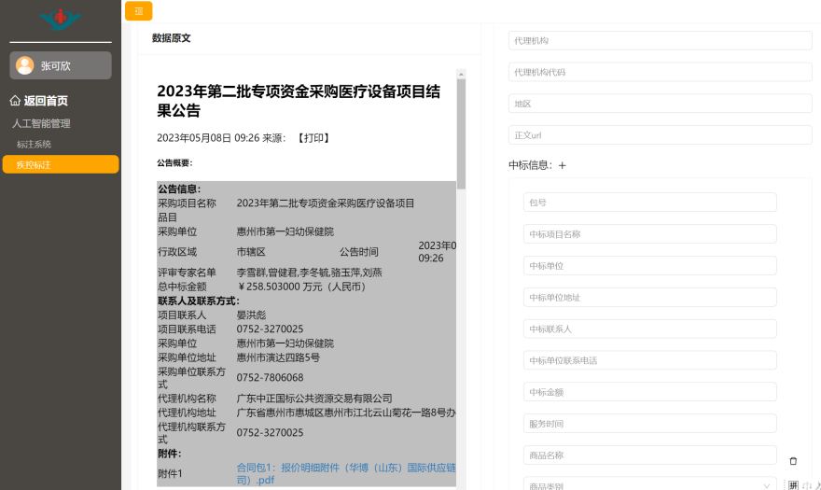Click the home icon beside 返回首页
Image resolution: width=821 pixels, height=490 pixels.
[15, 101]
